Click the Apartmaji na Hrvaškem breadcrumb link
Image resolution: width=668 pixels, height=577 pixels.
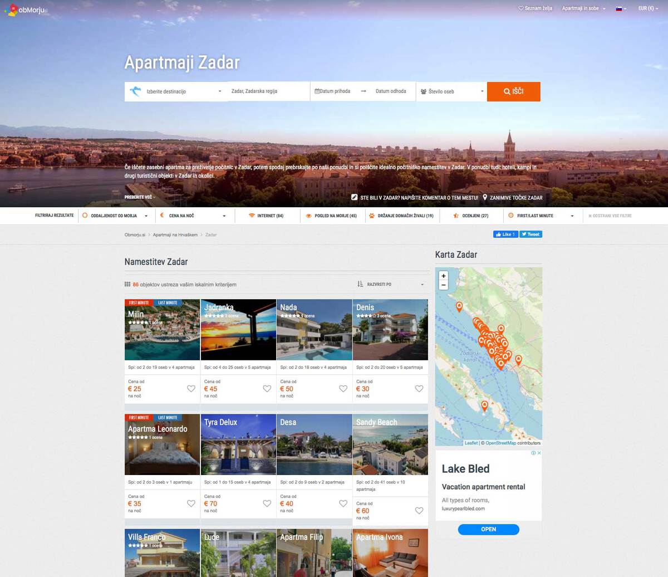tap(175, 235)
